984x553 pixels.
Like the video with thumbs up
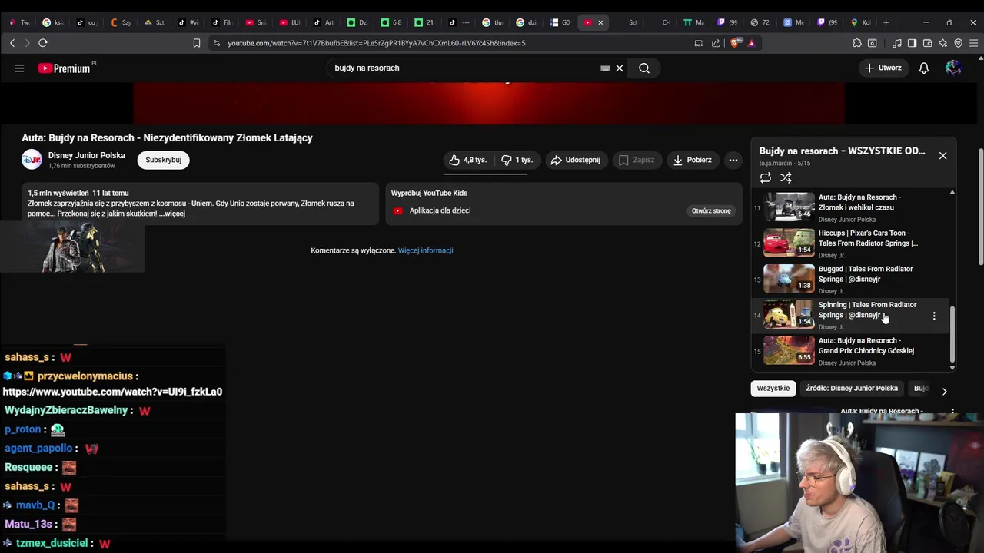469,160
